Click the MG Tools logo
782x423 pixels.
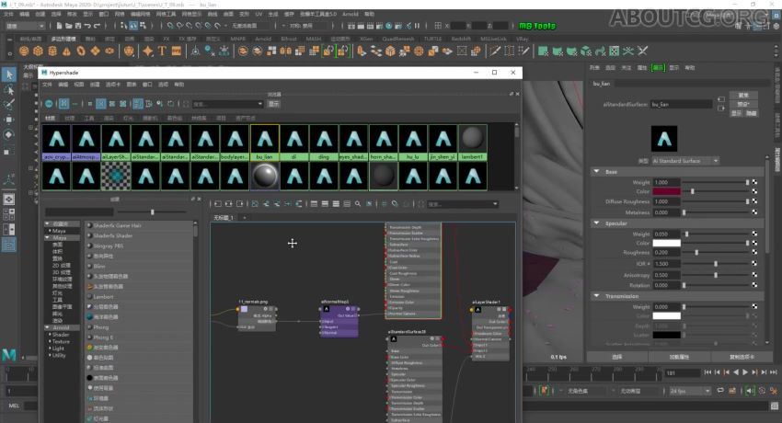coord(537,26)
